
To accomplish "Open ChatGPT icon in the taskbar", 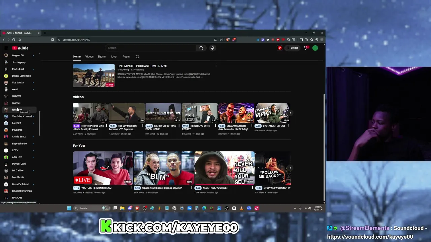I will click(x=174, y=208).
